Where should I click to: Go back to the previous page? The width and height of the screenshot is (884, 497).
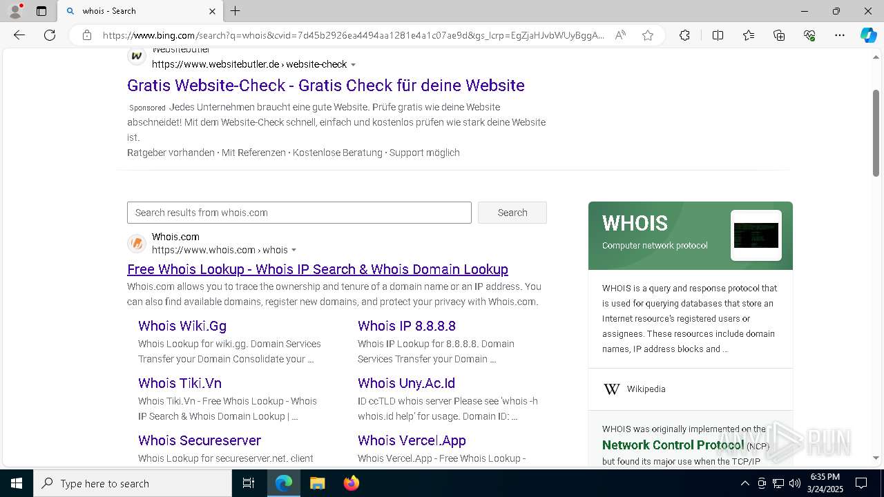pyautogui.click(x=19, y=35)
